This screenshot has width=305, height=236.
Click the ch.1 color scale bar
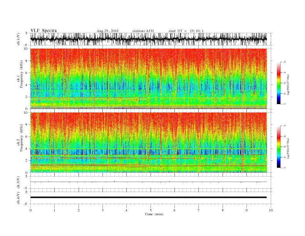click(278, 83)
